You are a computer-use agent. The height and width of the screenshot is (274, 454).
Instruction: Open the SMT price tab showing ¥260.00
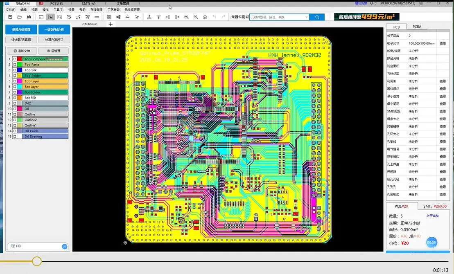(435, 206)
